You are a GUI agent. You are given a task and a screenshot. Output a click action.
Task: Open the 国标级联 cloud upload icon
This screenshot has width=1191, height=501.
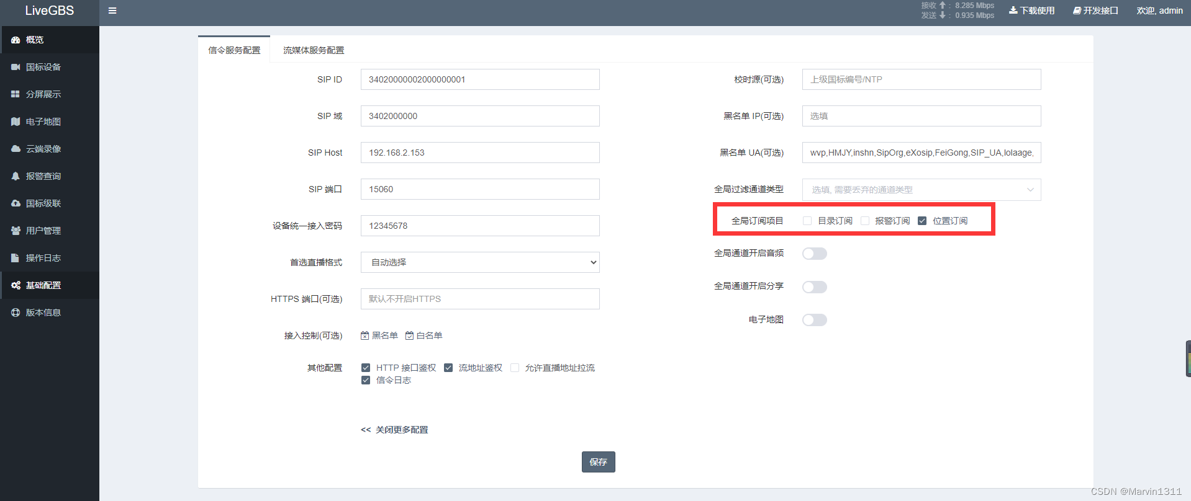pyautogui.click(x=16, y=203)
